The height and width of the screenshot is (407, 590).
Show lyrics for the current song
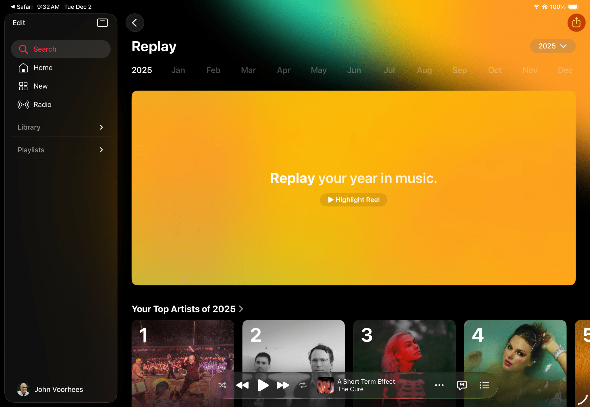(462, 385)
